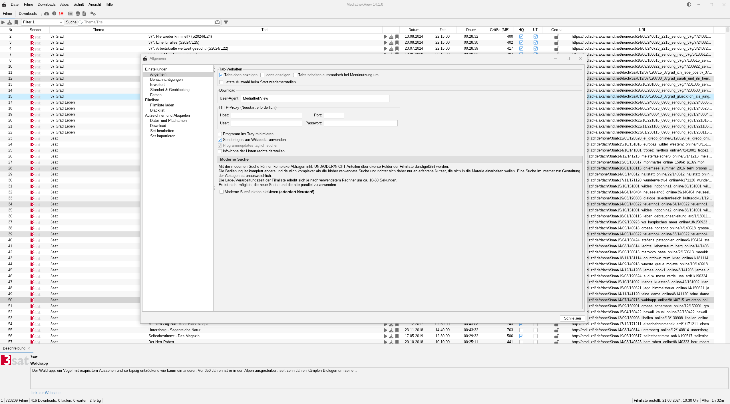Image resolution: width=730 pixels, height=404 pixels.
Task: Check 'Info-Icons der Listen rechts darstellen'
Action: pos(220,151)
